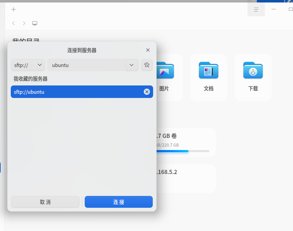
Task: Open a new tab with the plus icon
Action: tap(14, 9)
